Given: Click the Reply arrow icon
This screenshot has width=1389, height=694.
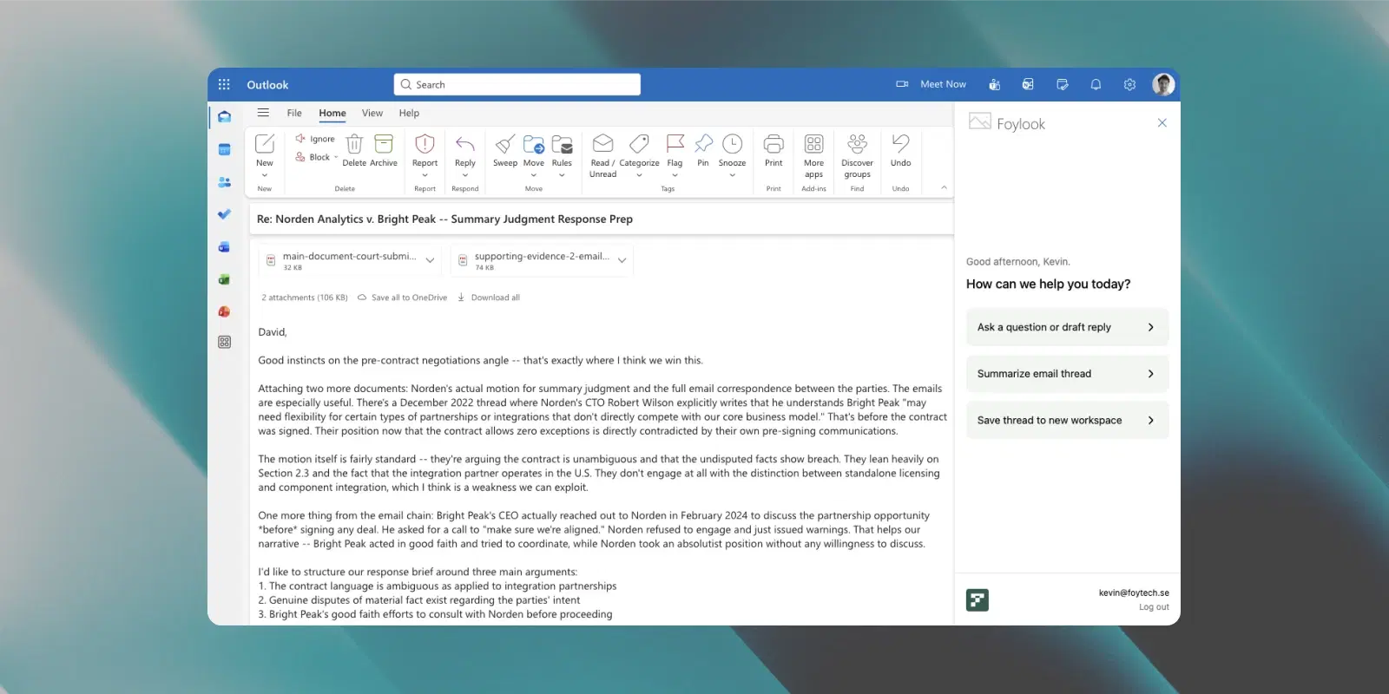Looking at the screenshot, I should click(x=465, y=143).
